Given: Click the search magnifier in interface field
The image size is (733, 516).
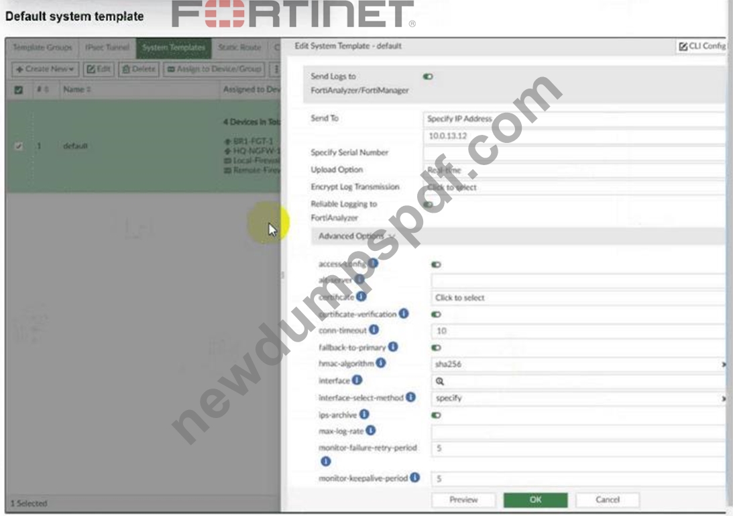Looking at the screenshot, I should click(440, 381).
